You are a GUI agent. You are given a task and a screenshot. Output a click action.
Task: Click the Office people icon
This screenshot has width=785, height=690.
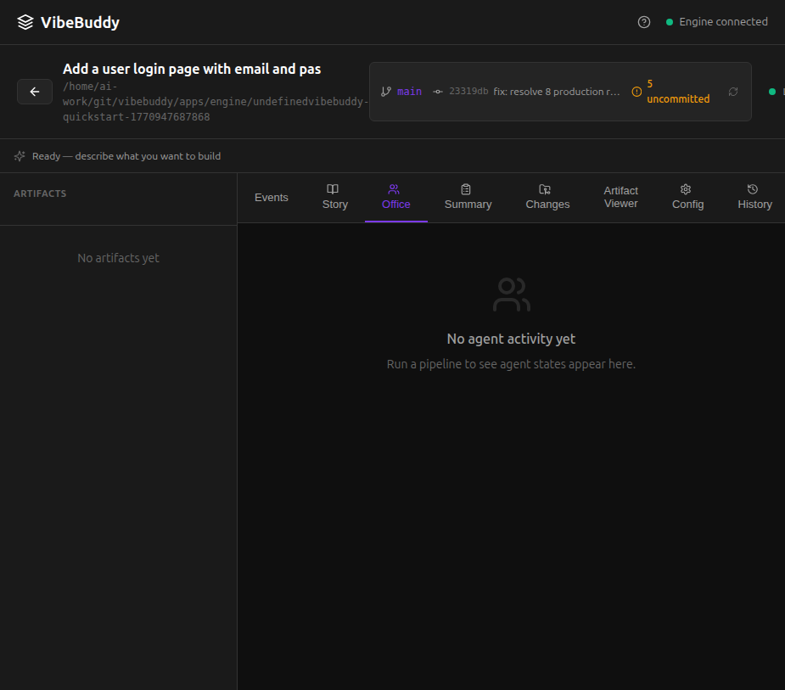(393, 188)
